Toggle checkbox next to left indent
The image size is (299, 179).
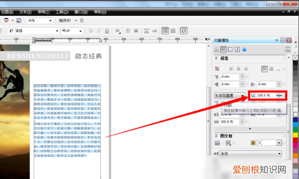tap(247, 84)
